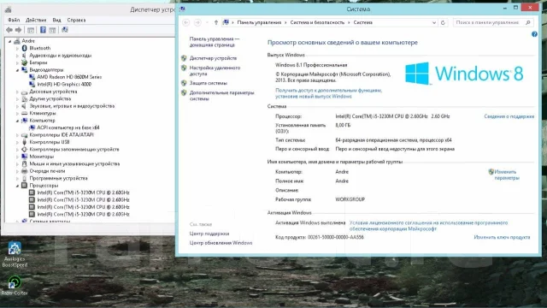Expand the Bluetooth device category

pyautogui.click(x=17, y=48)
